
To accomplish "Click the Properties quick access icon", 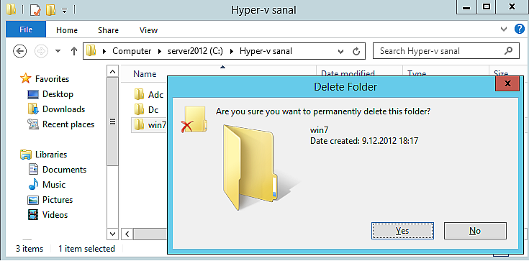I will (x=35, y=10).
